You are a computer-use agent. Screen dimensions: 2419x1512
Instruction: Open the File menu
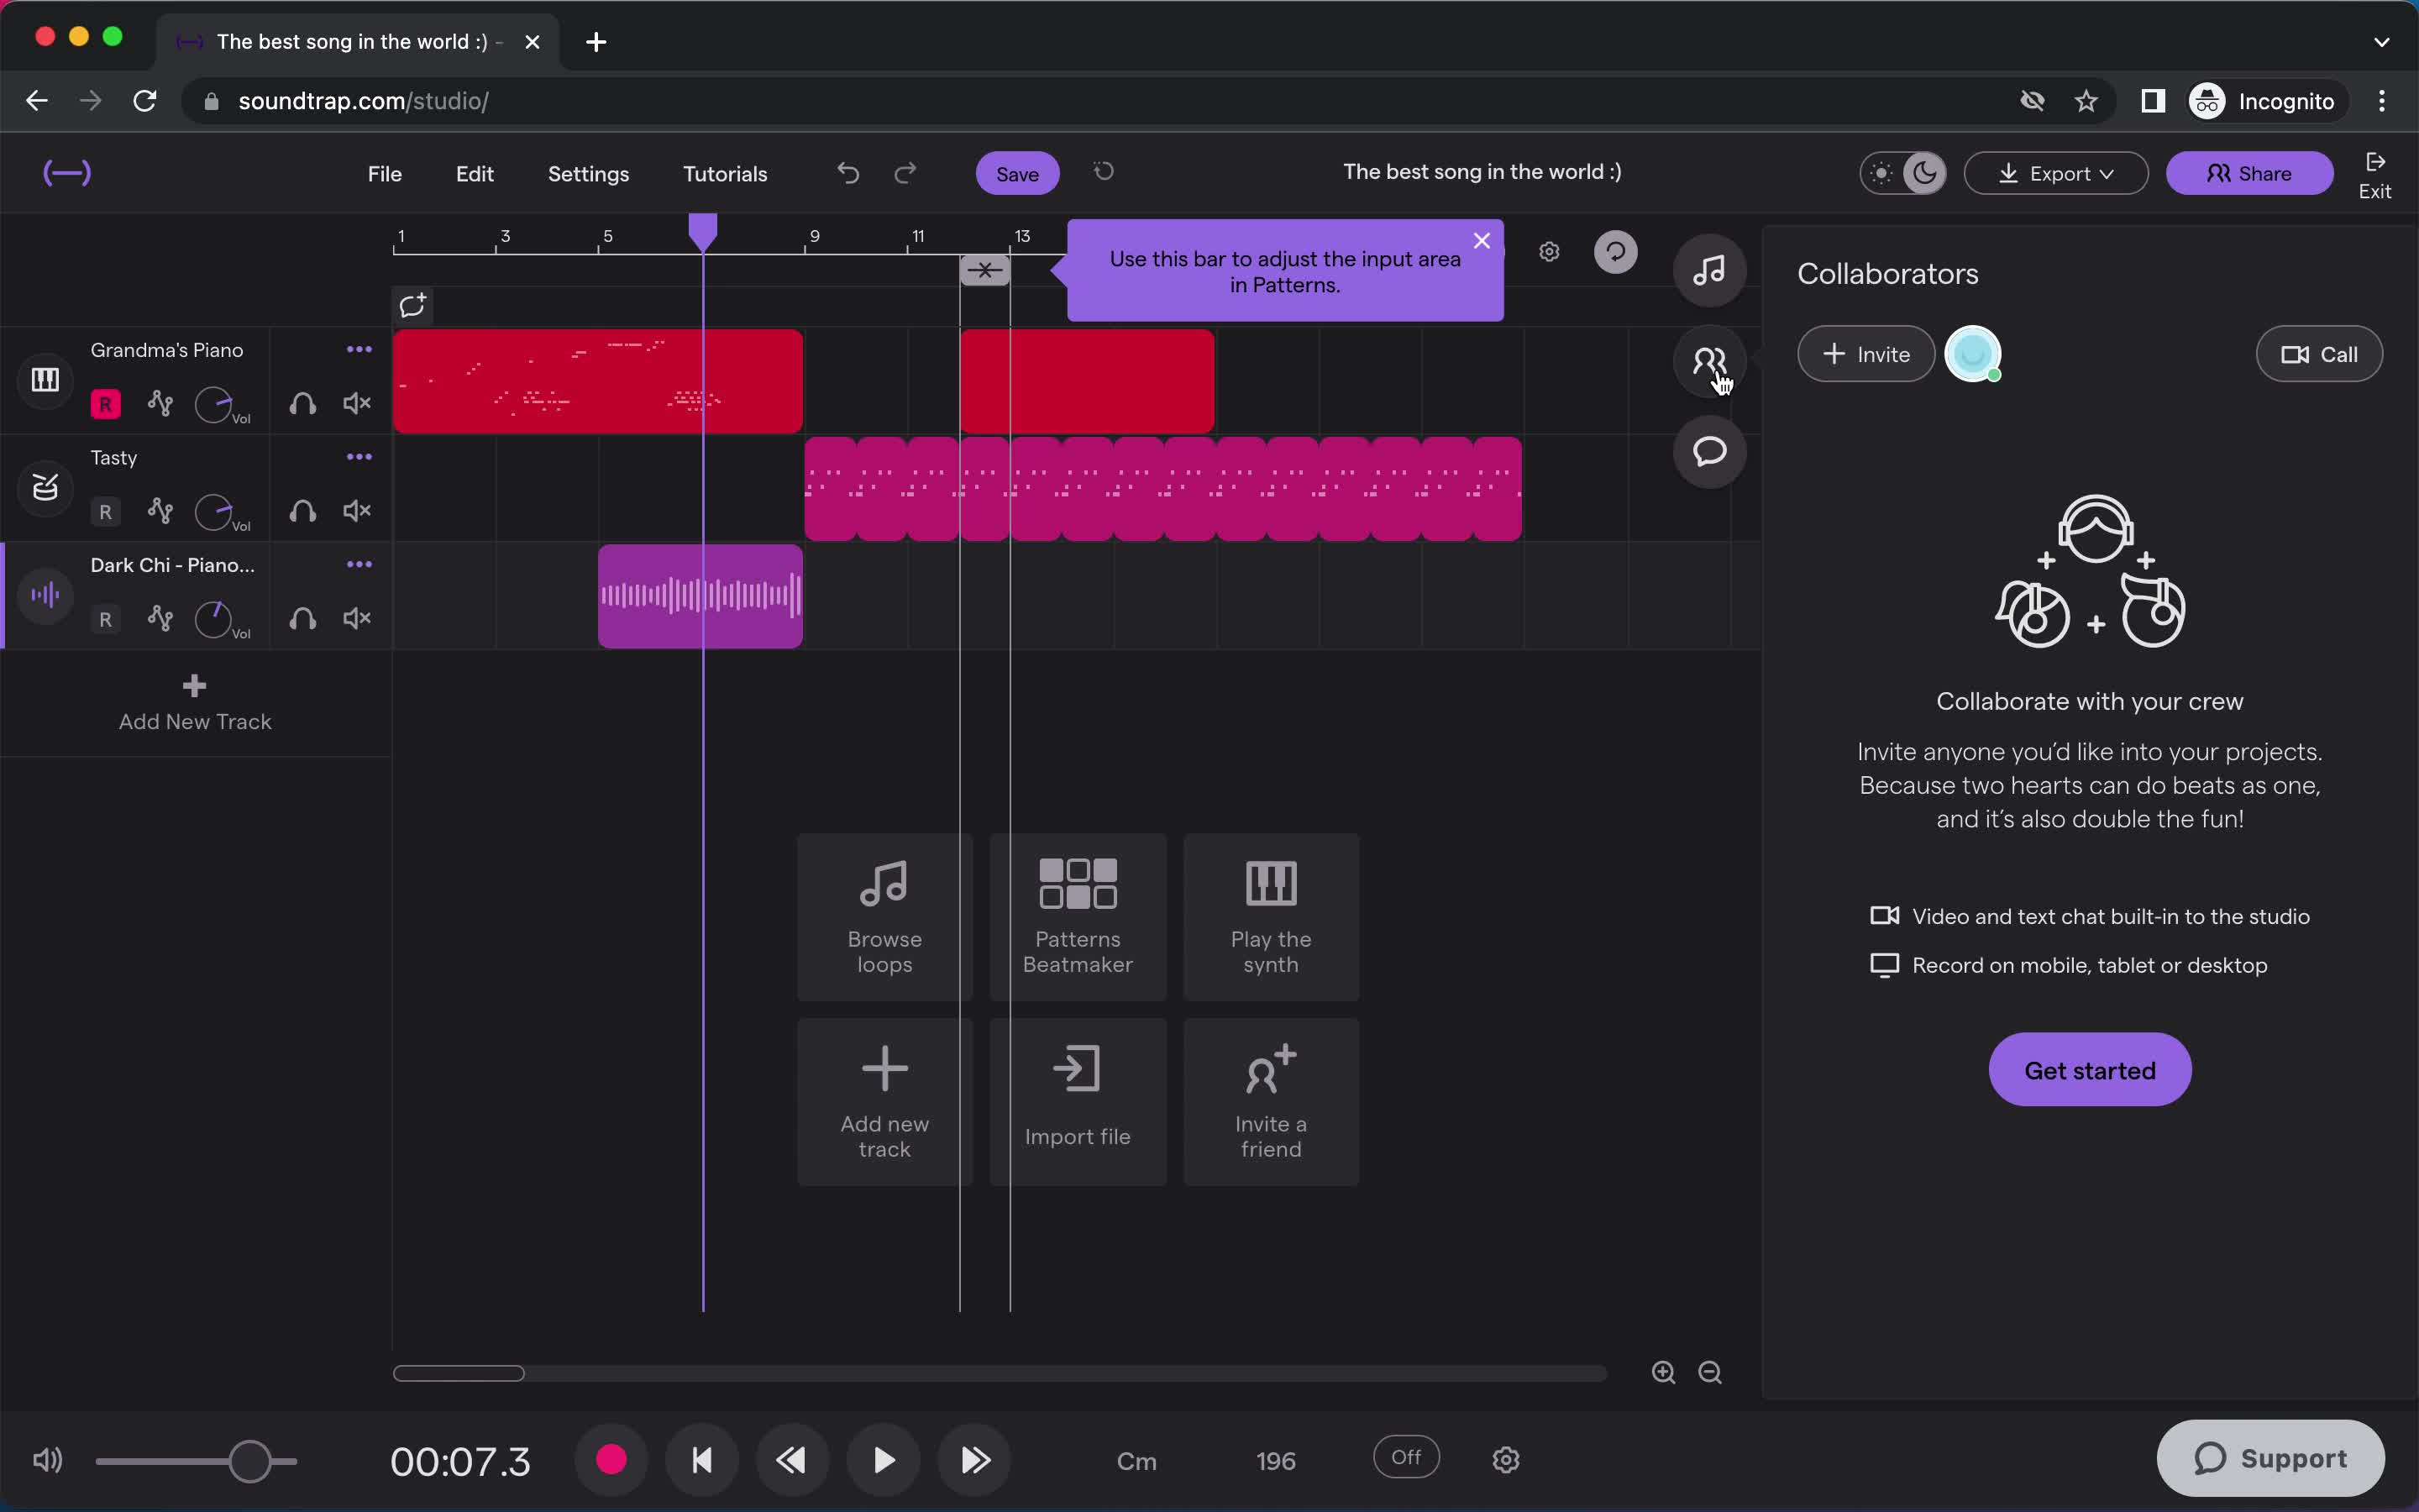coord(385,172)
